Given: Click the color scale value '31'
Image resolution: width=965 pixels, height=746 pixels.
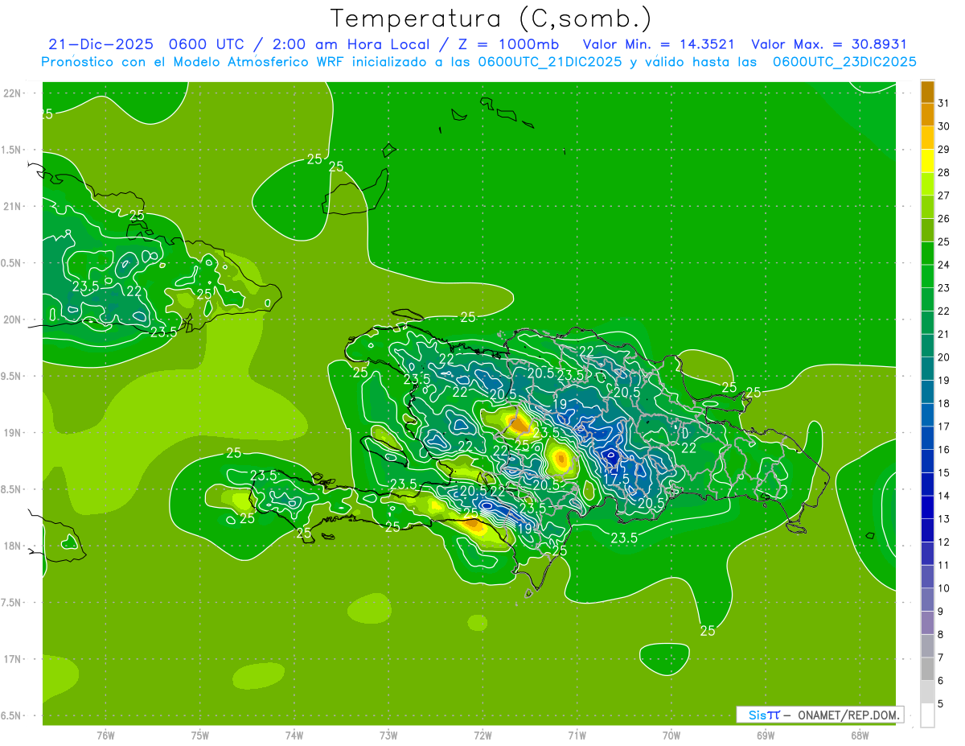Looking at the screenshot, I should pyautogui.click(x=944, y=103).
